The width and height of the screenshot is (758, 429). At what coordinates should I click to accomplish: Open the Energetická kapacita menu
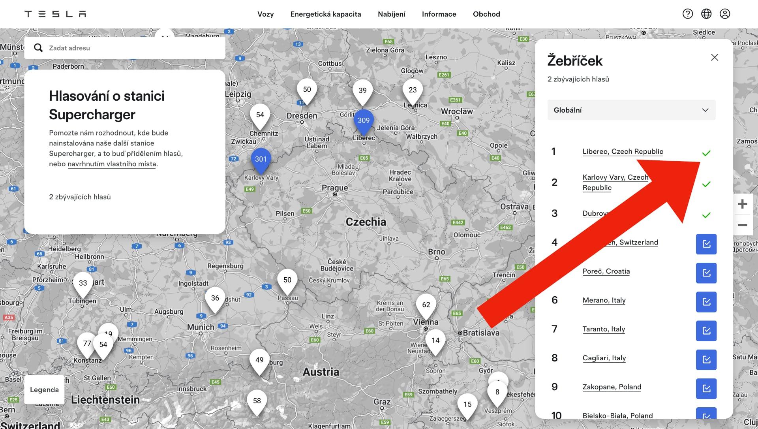(326, 14)
